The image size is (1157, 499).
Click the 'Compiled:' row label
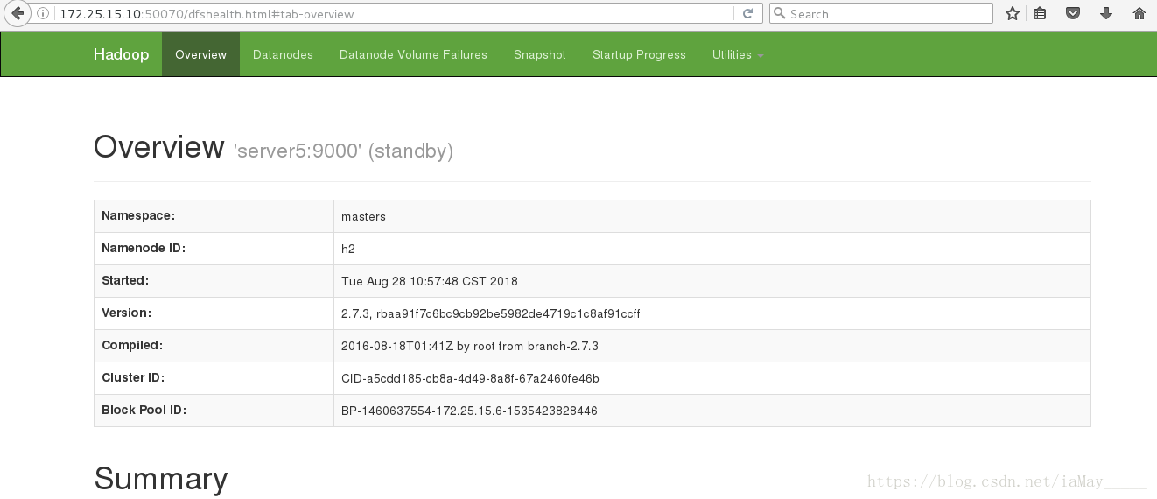131,345
